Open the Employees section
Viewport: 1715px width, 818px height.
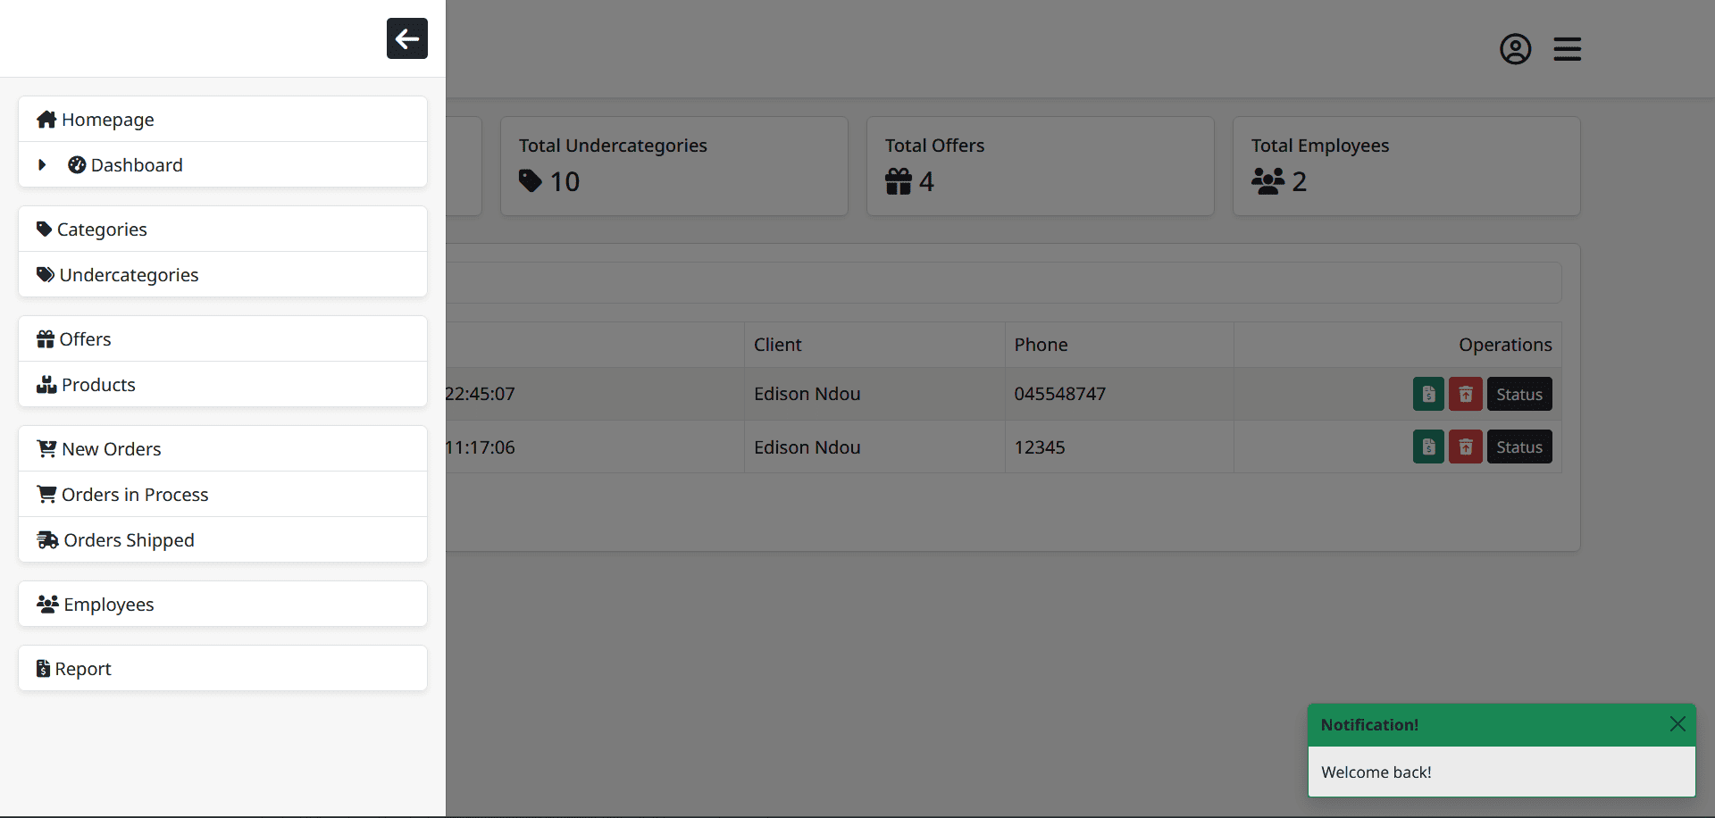pyautogui.click(x=108, y=605)
